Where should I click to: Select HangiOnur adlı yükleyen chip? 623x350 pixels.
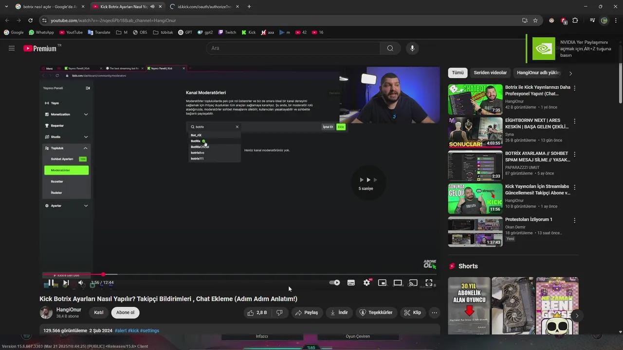[x=539, y=73]
